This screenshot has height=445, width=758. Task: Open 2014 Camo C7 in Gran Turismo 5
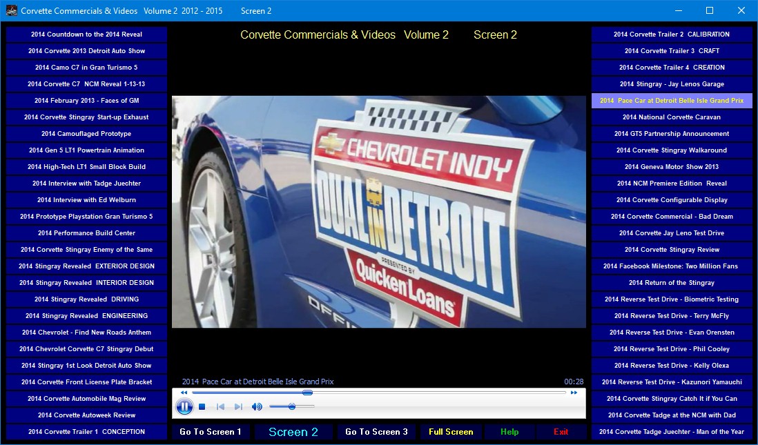point(86,68)
